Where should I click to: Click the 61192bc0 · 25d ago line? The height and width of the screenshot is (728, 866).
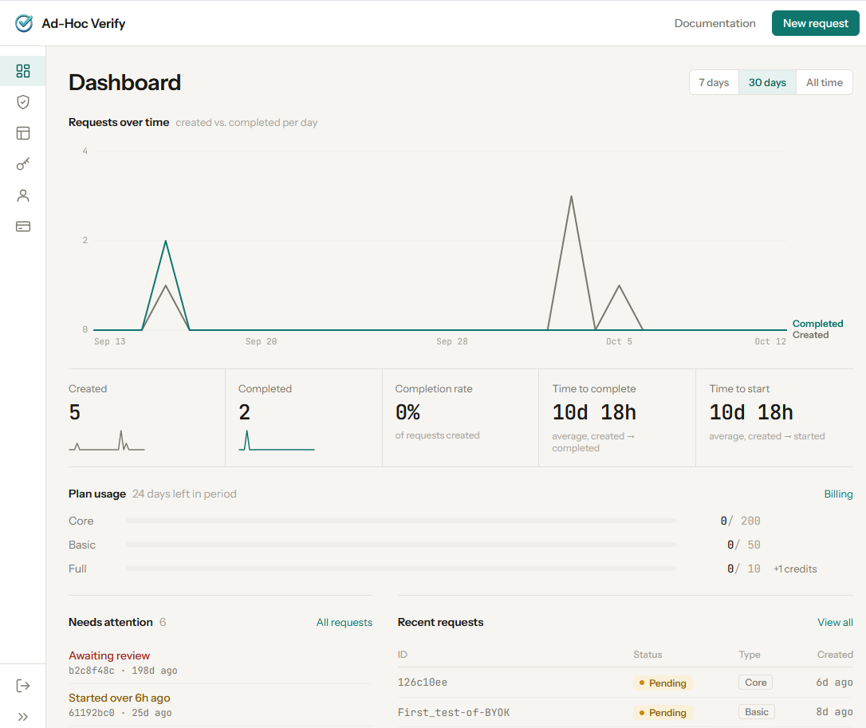coord(120,713)
